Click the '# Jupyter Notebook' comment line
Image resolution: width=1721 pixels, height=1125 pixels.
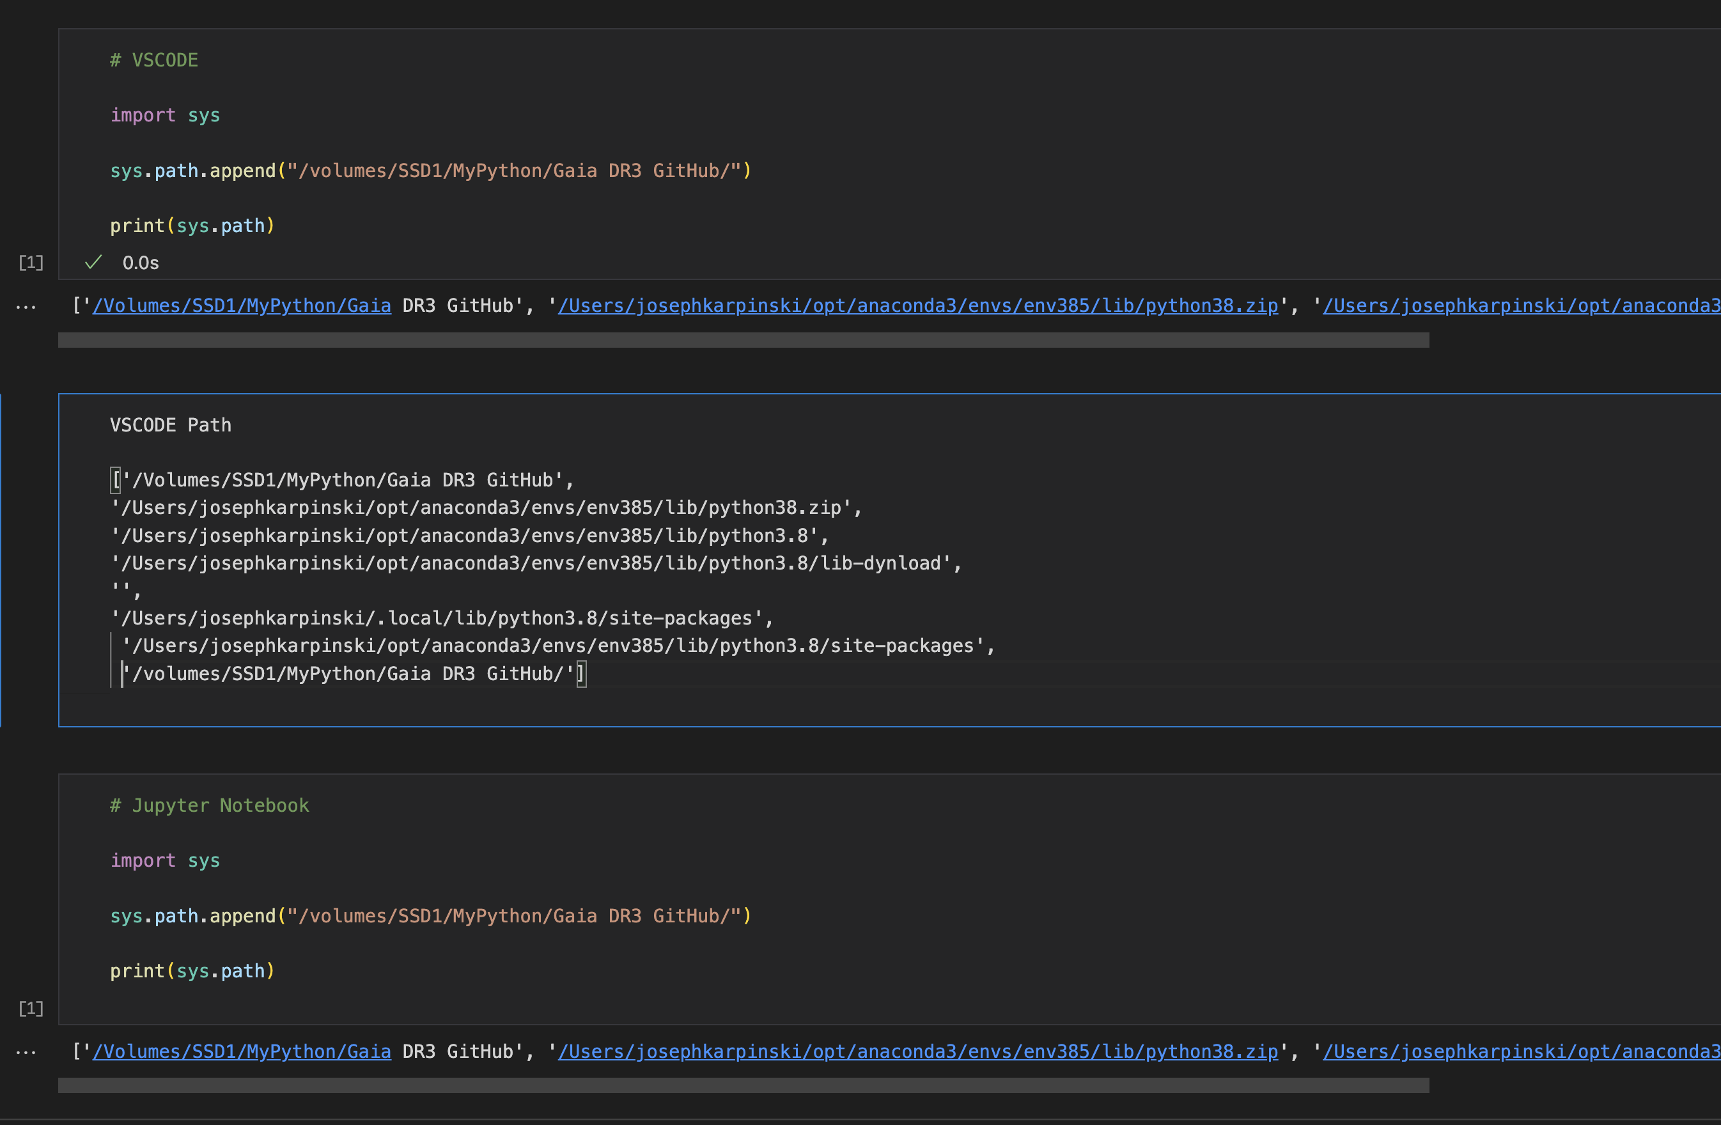[x=210, y=805]
